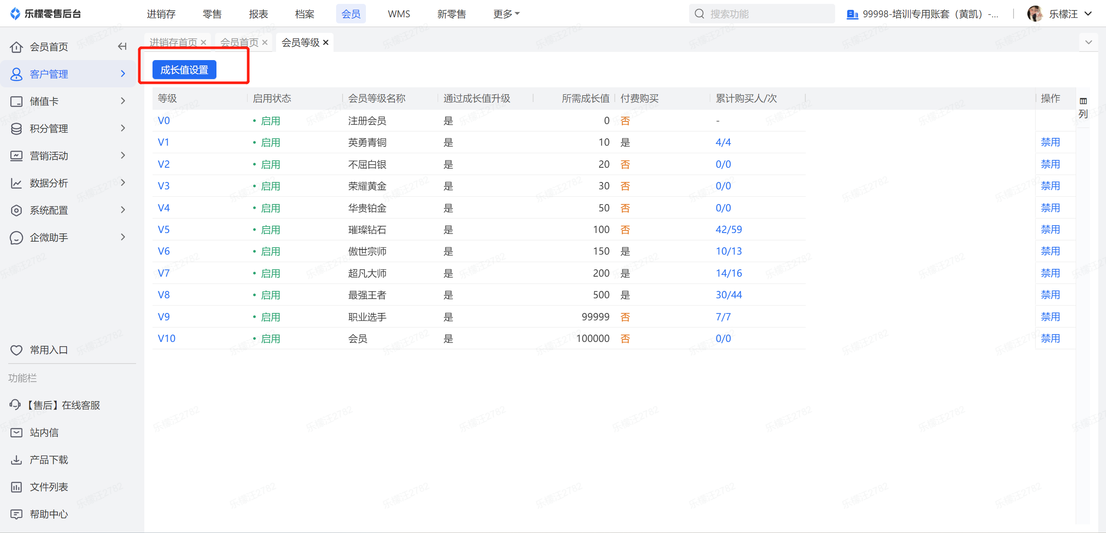Click the 成长值设置 button

click(x=184, y=70)
